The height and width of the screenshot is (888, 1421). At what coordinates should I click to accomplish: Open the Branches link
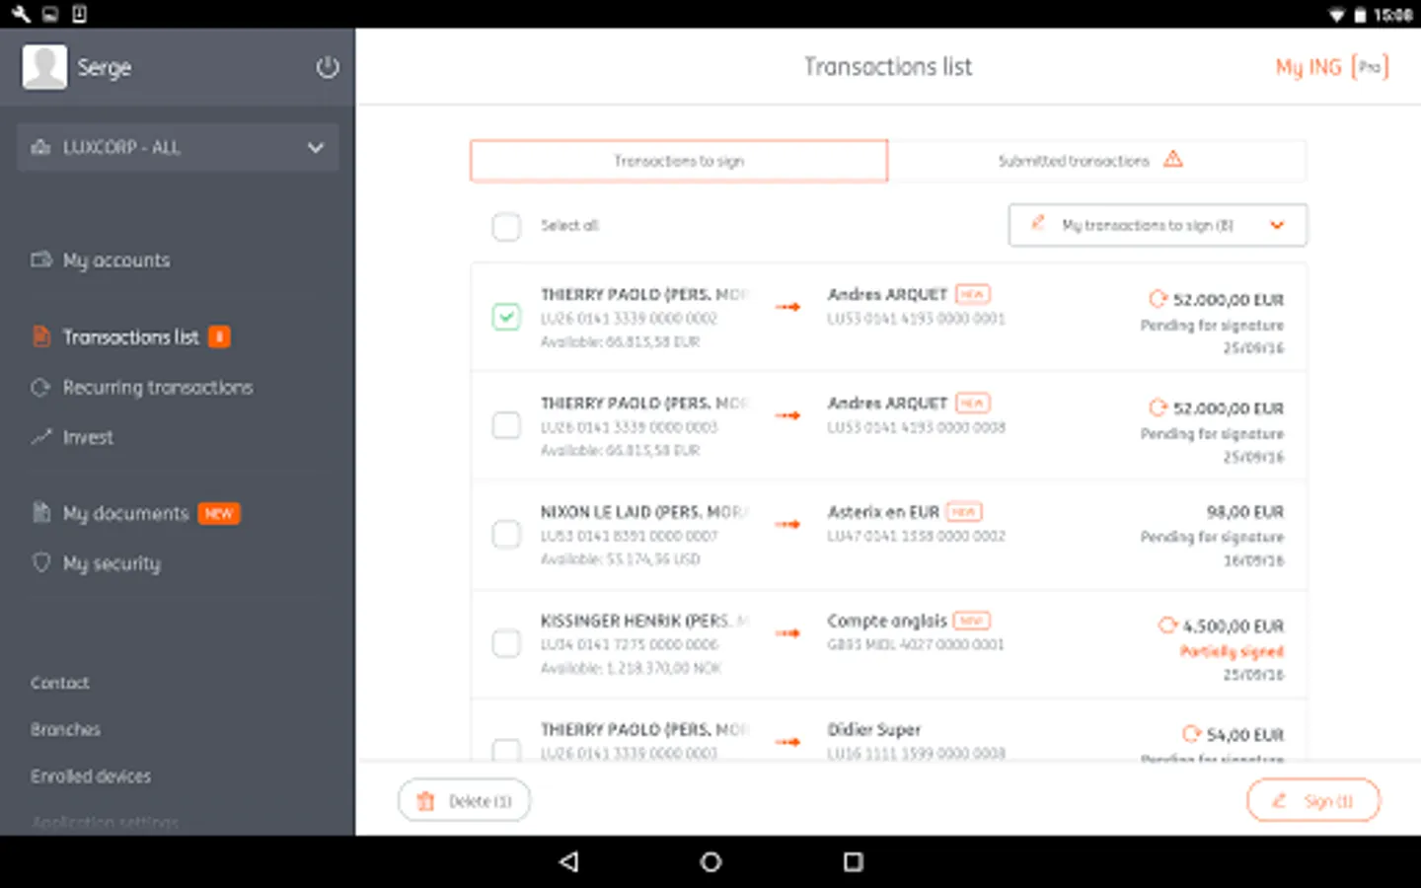[x=65, y=729]
